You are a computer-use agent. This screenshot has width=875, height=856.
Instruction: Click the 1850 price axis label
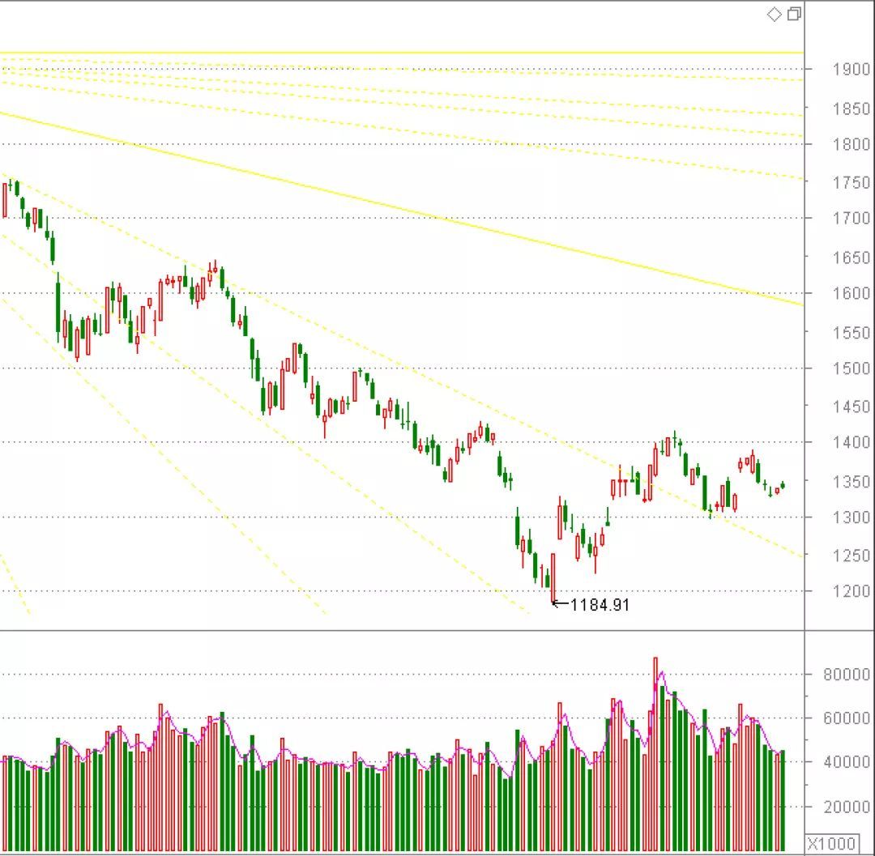pyautogui.click(x=852, y=109)
